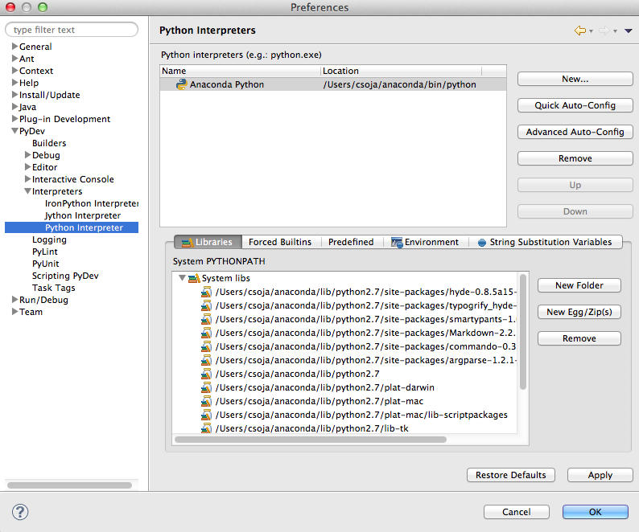Click the Anaconda Python interpreter icon
The height and width of the screenshot is (532, 639).
point(181,84)
